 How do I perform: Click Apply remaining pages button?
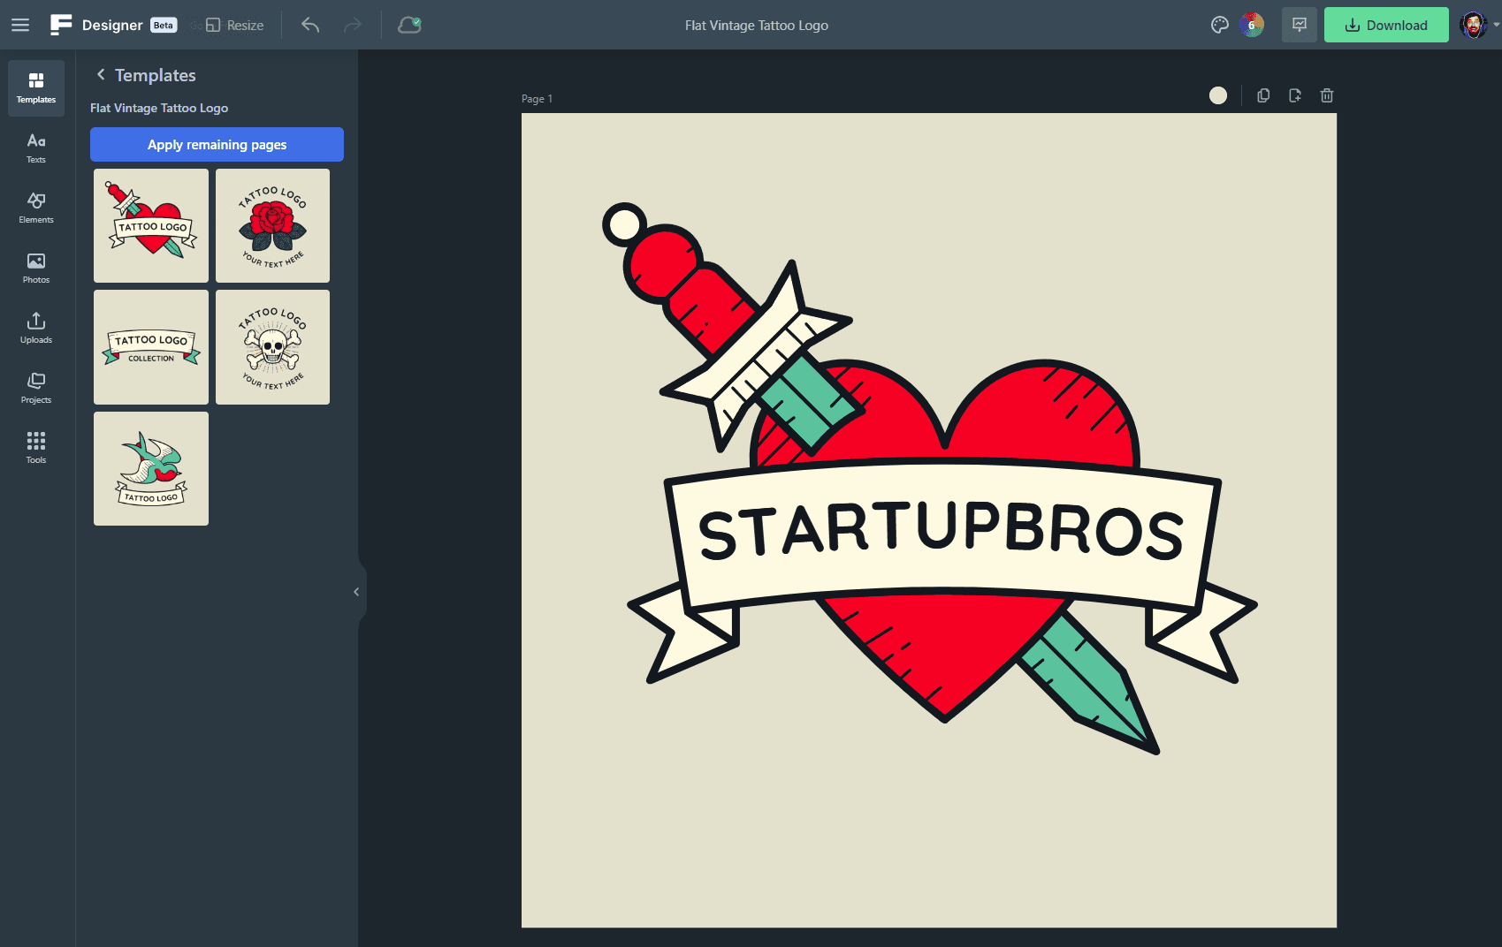(217, 145)
